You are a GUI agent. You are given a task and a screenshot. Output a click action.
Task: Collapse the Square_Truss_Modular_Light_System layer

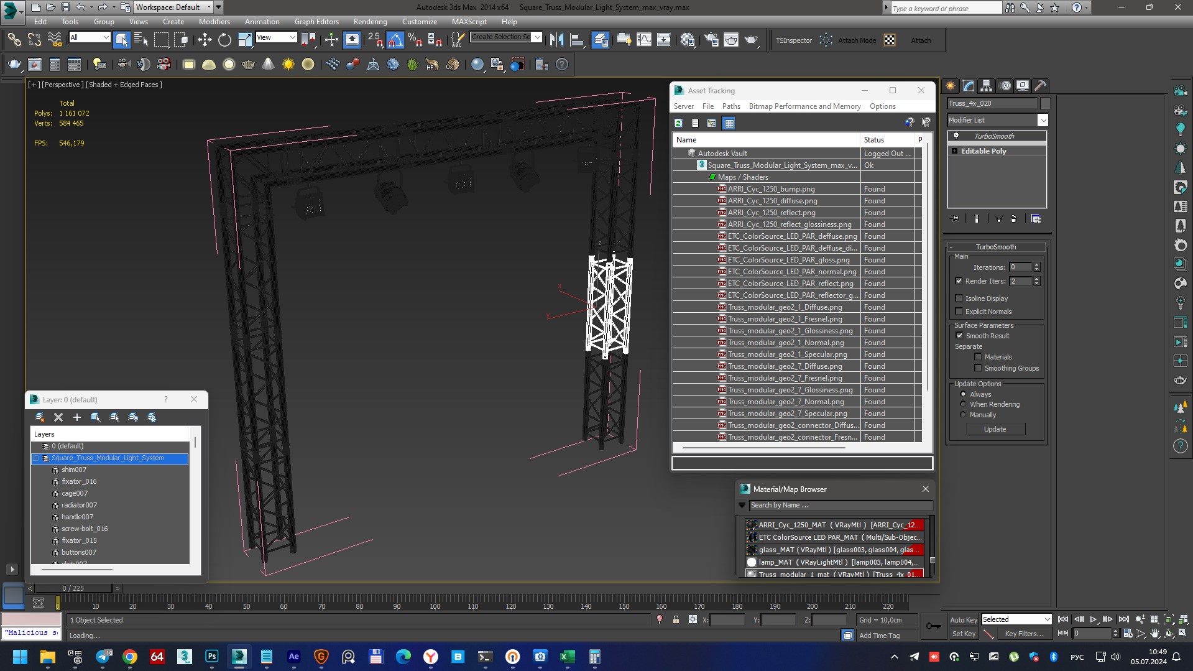[36, 458]
